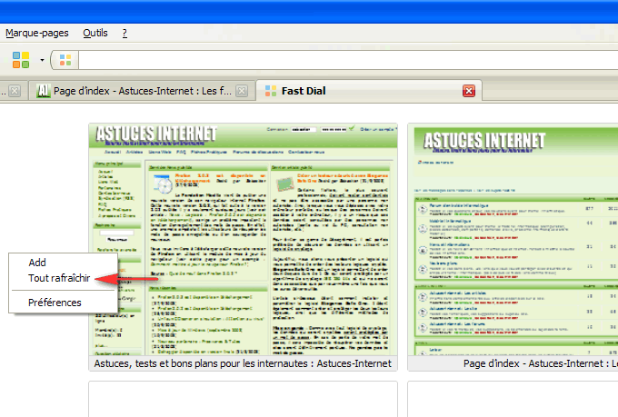The width and height of the screenshot is (618, 417).
Task: Click the 'Page d'index - Astuces-Internet' dial caption
Action: [x=541, y=363]
